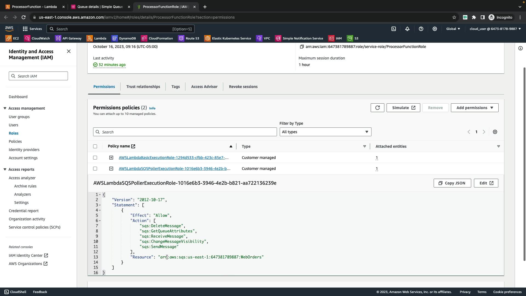Open the DynamoDB shortcut in favorites bar
This screenshot has height=296, width=526.
124,38
